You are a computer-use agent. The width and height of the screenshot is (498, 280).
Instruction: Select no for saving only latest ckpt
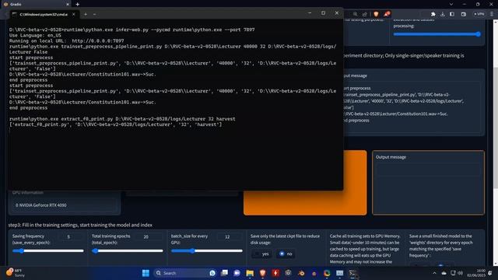point(286,254)
